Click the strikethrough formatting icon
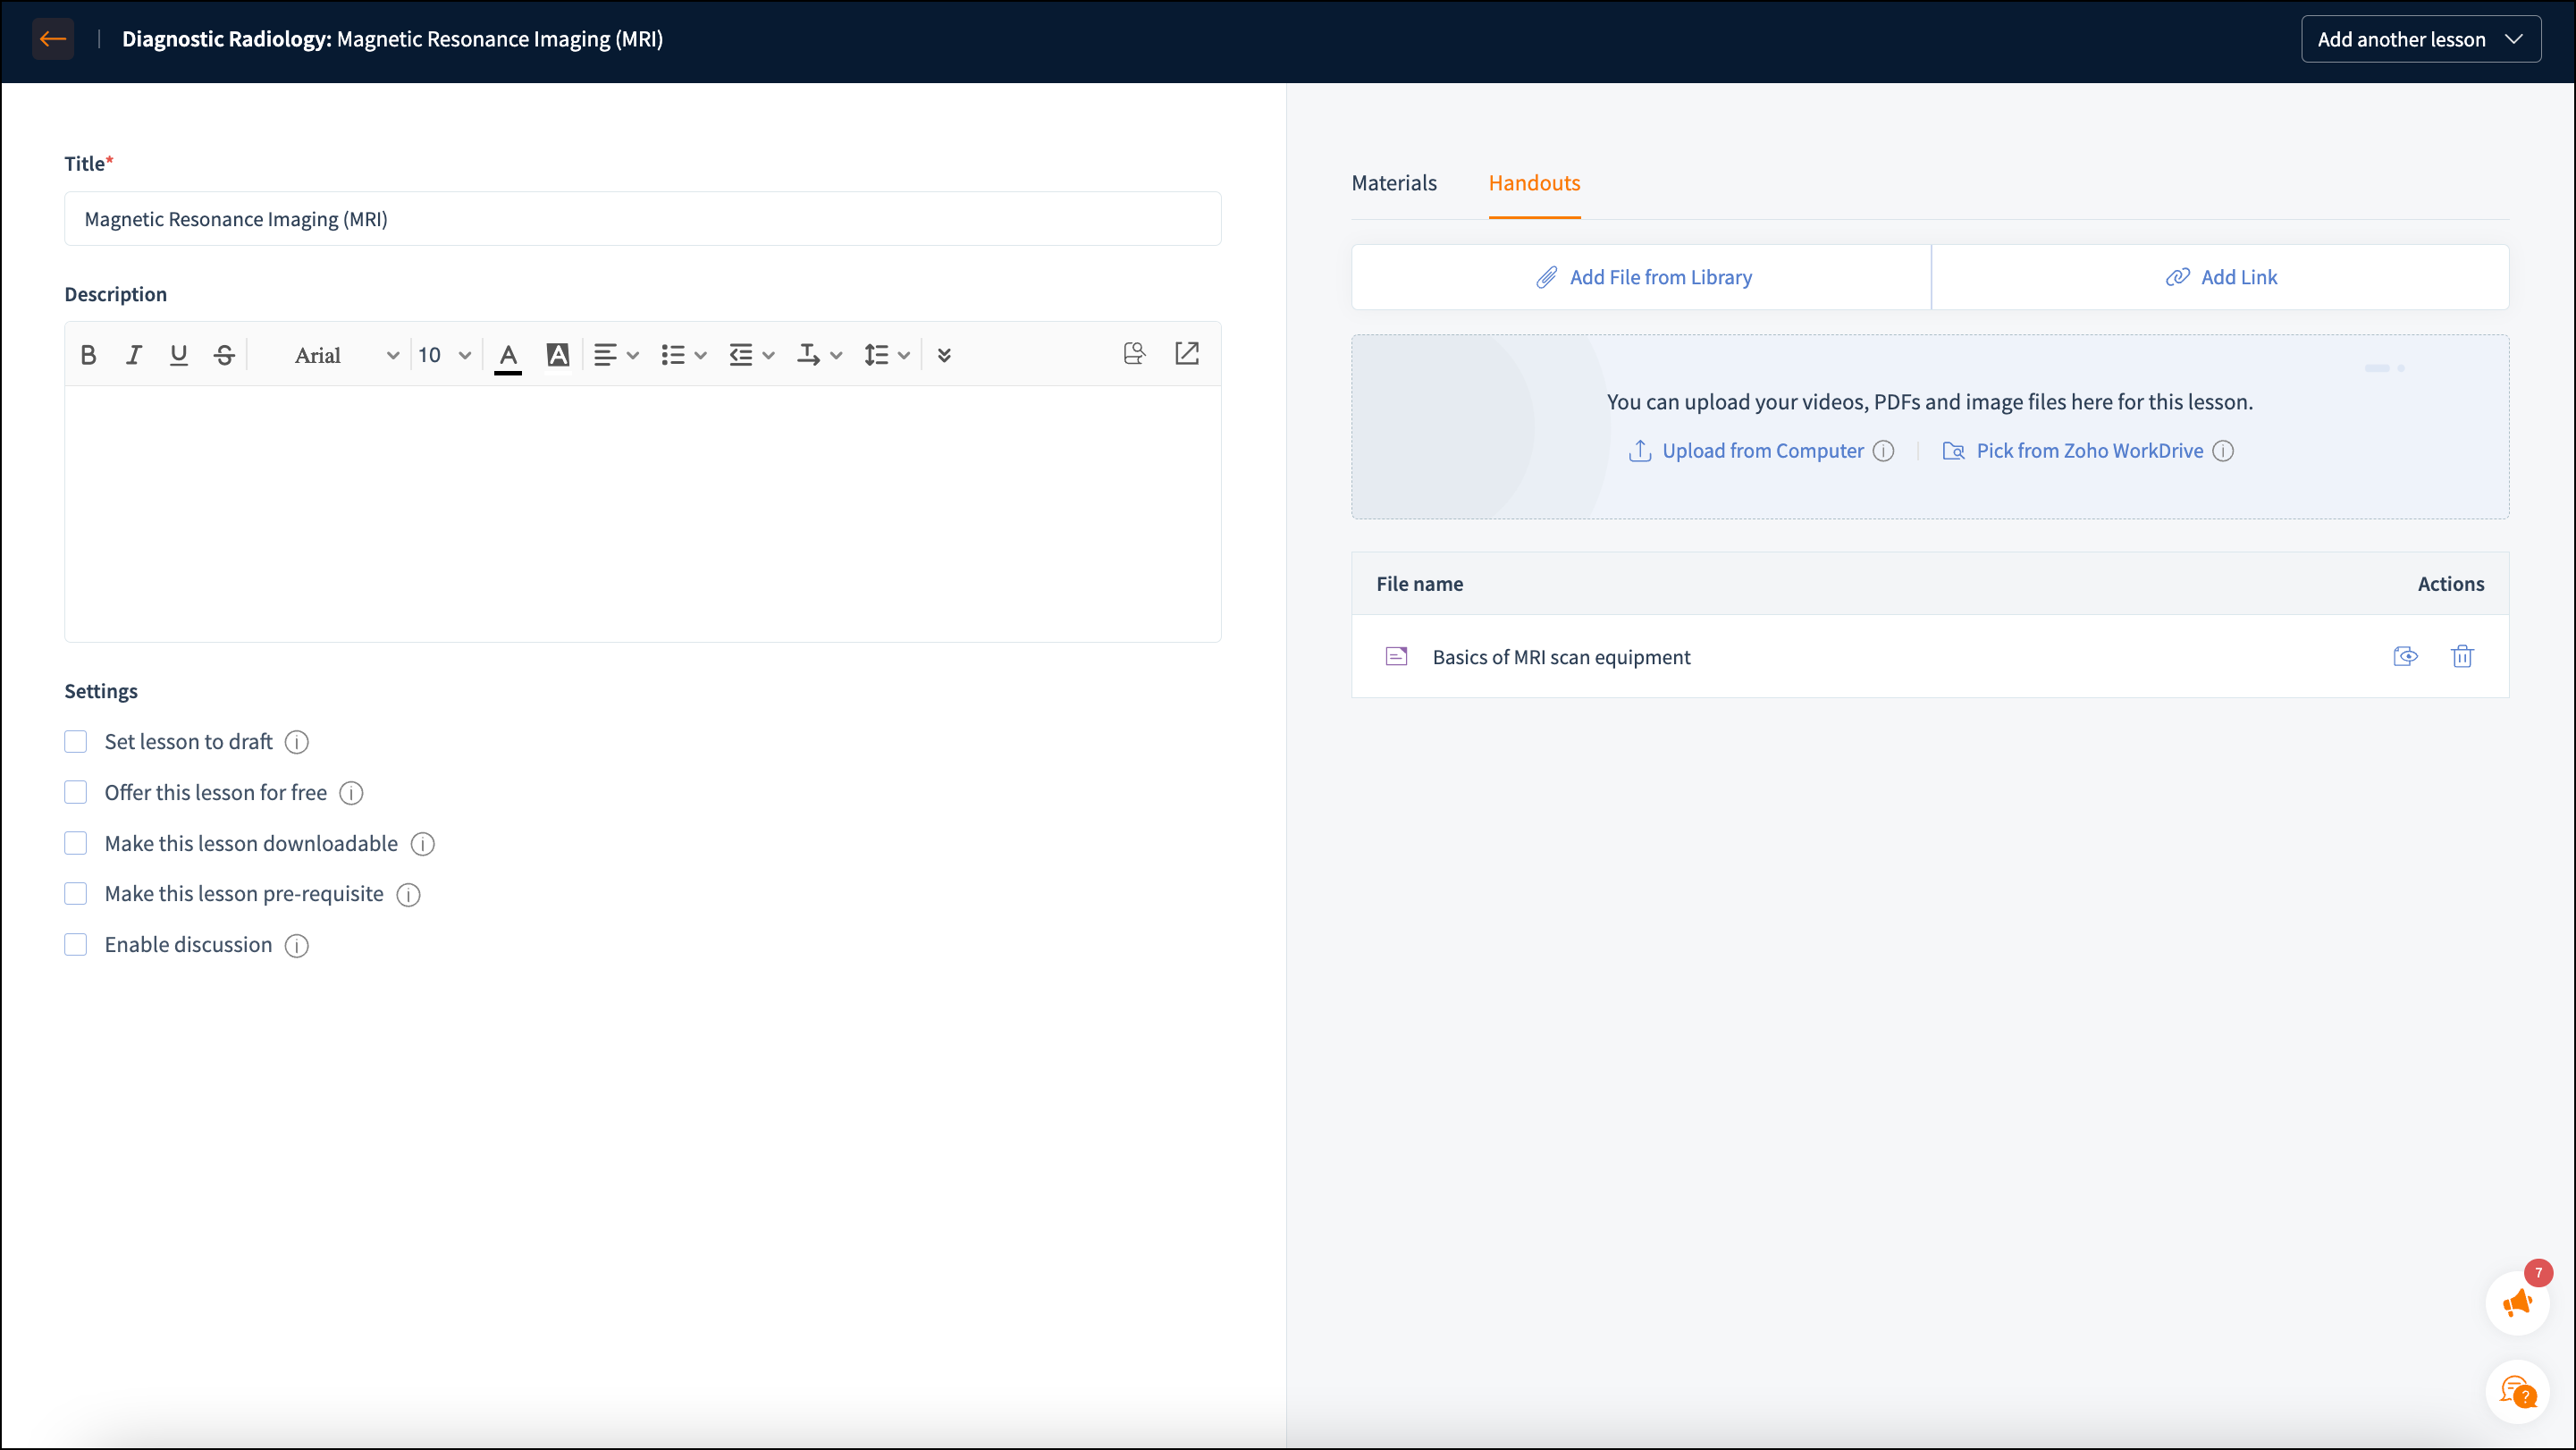Image resolution: width=2576 pixels, height=1450 pixels. [x=224, y=355]
